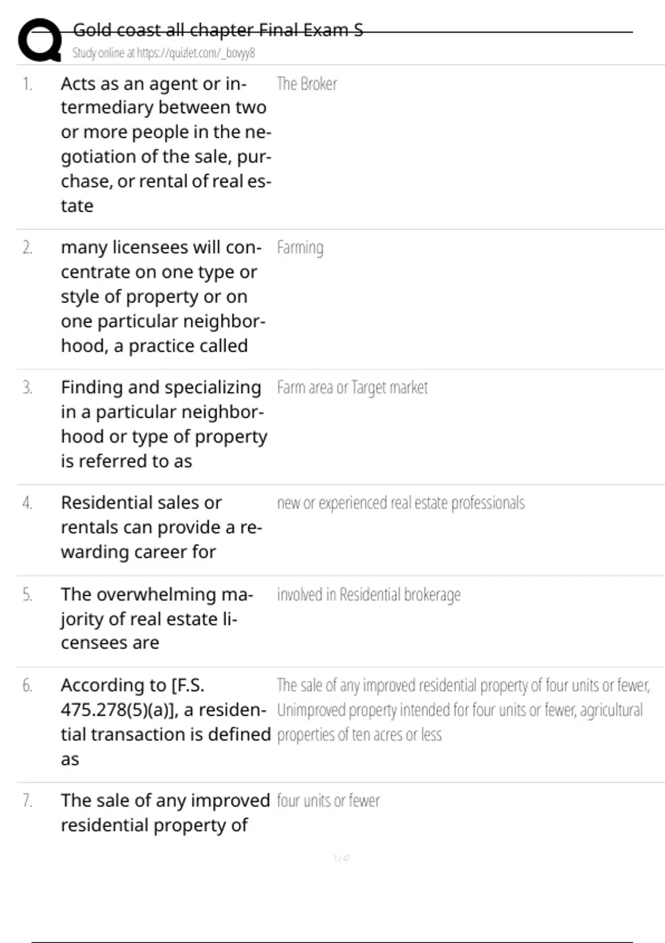Click the item number 1 label
Image resolution: width=665 pixels, height=943 pixels.
coord(27,84)
